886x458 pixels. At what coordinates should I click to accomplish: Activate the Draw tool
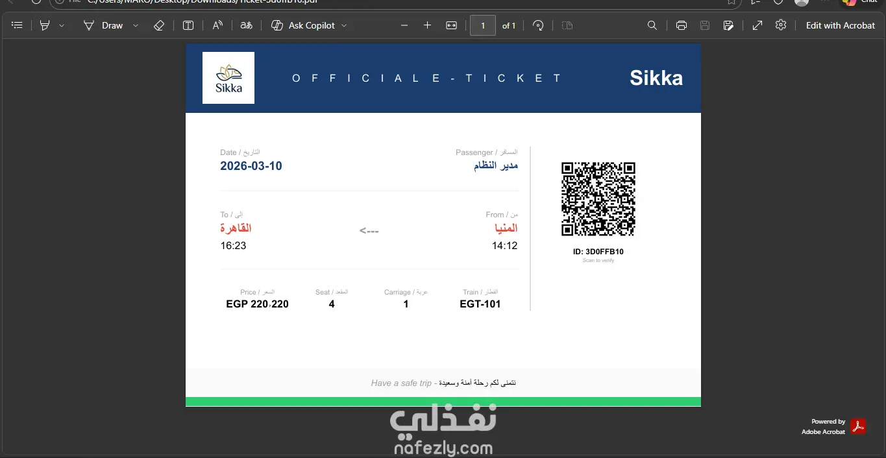click(x=104, y=25)
